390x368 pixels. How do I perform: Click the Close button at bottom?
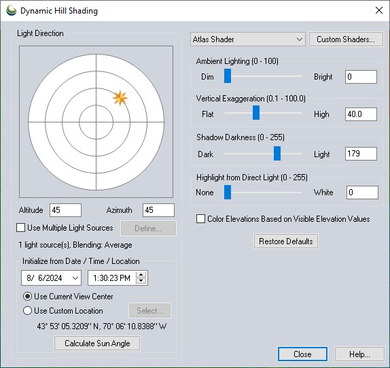coord(302,354)
